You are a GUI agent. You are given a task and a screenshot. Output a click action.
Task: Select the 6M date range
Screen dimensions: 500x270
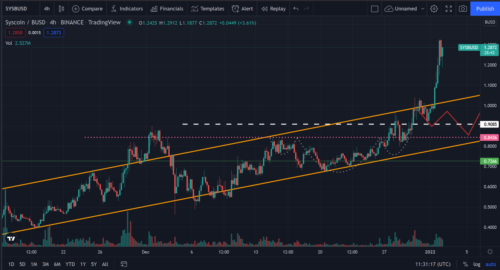click(x=57, y=264)
